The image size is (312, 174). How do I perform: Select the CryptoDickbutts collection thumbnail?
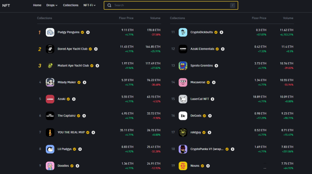(183, 32)
